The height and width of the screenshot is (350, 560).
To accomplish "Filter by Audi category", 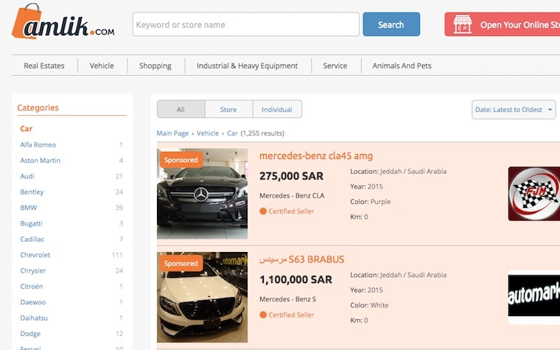I will pyautogui.click(x=27, y=176).
